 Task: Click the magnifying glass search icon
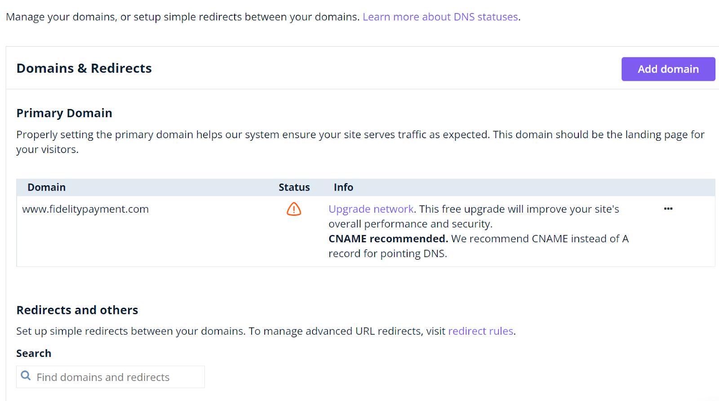(26, 376)
